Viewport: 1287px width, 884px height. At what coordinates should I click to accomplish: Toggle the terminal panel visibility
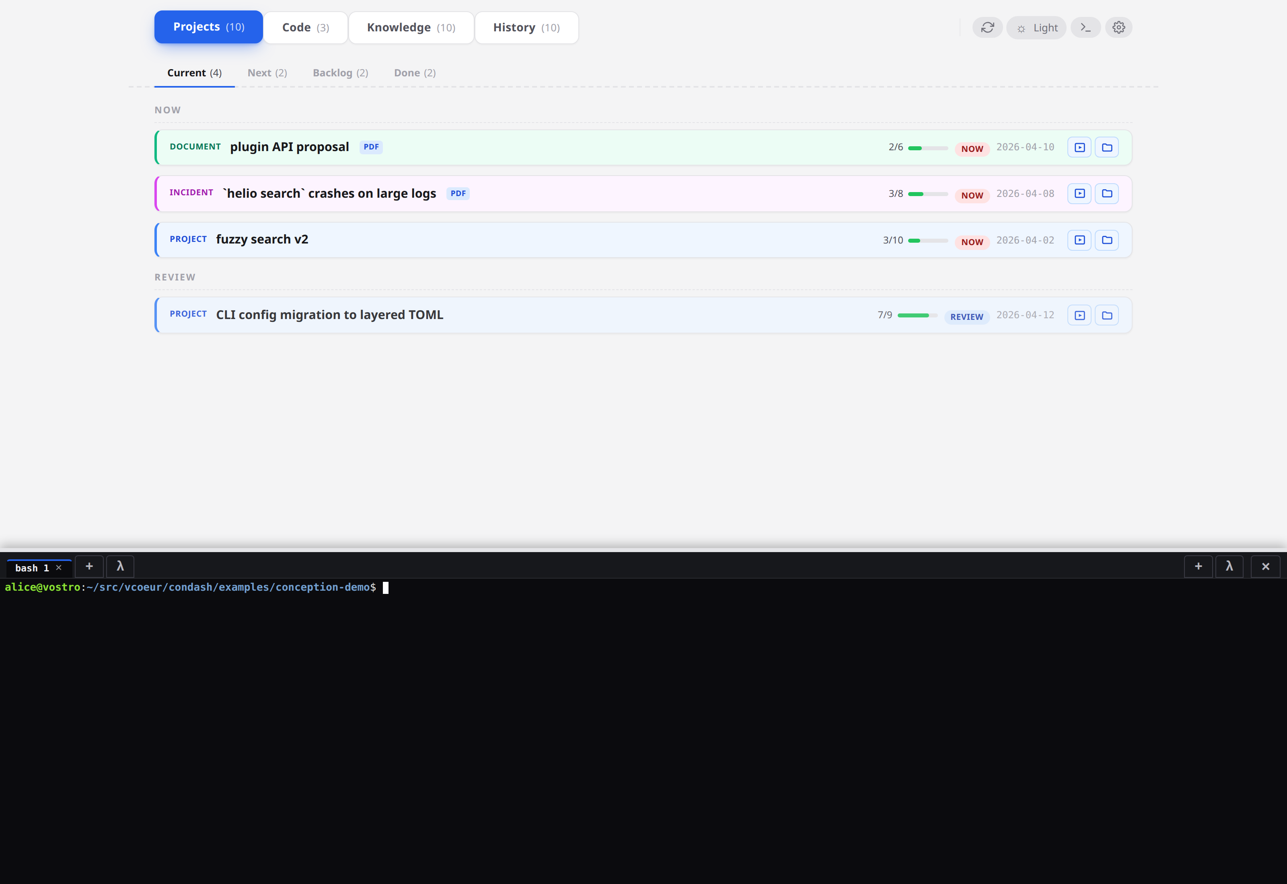[x=1086, y=27]
